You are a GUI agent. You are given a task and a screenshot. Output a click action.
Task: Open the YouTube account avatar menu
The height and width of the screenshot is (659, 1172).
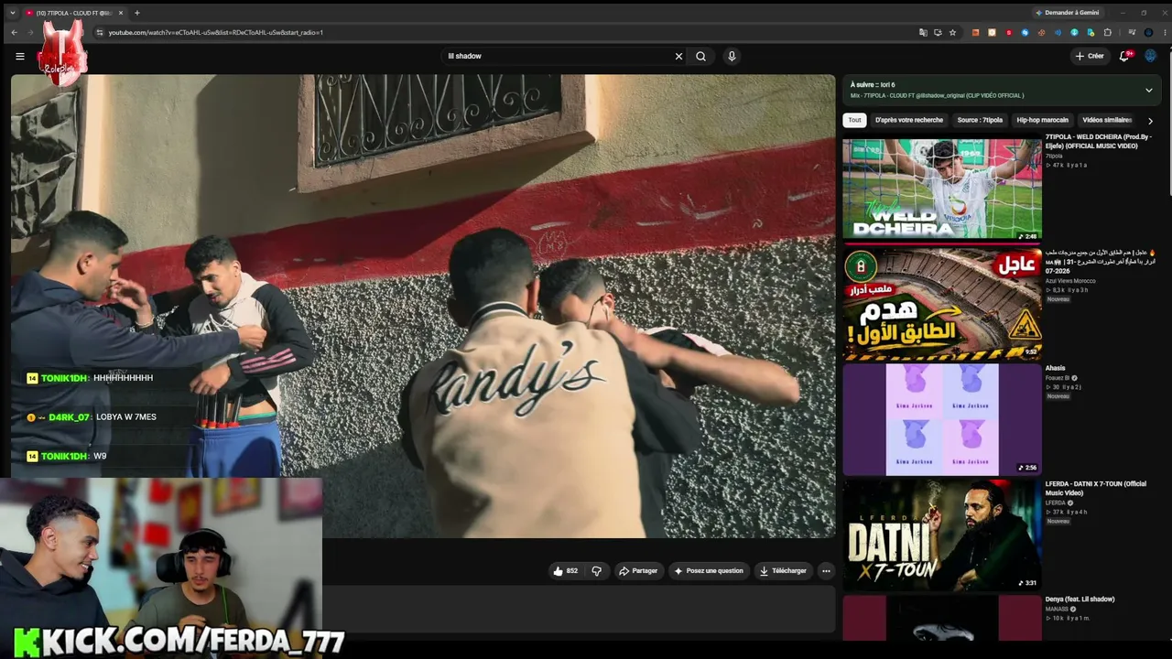pos(1151,56)
